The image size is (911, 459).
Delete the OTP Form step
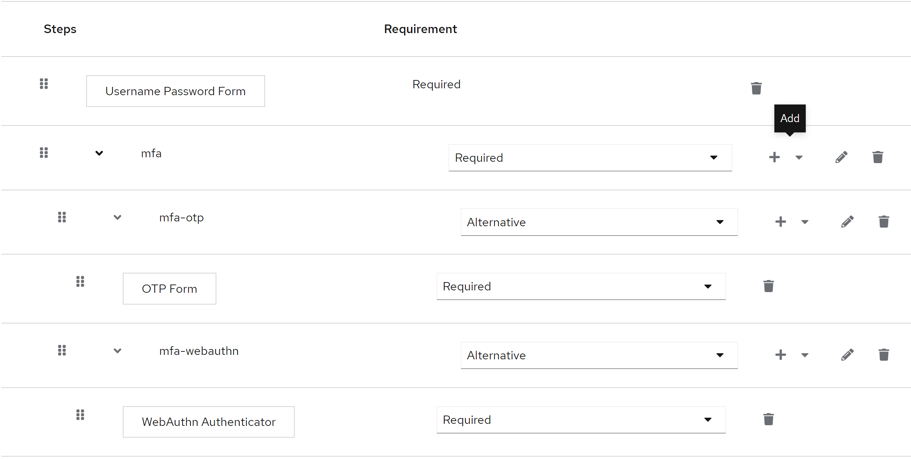point(768,286)
